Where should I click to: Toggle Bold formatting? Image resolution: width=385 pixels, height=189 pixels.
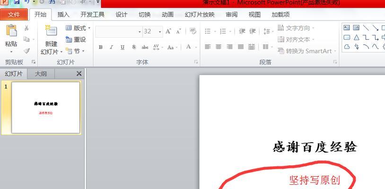101,47
